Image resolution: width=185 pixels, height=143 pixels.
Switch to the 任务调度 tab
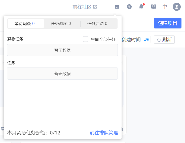pos(61,24)
